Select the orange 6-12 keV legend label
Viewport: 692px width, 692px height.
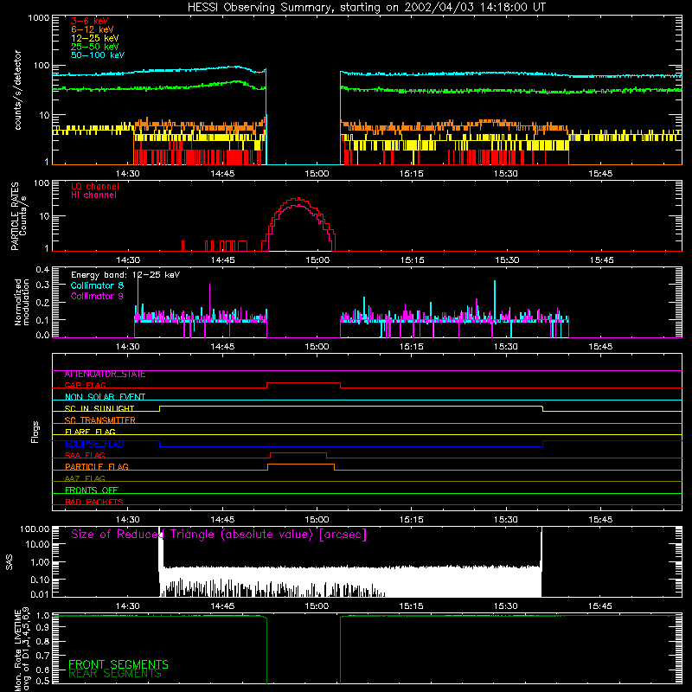coord(93,29)
